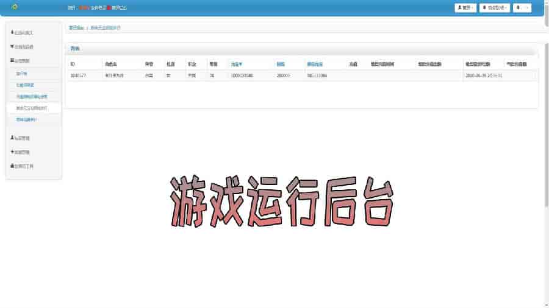Click the second breadcrumb entry

click(x=106, y=28)
